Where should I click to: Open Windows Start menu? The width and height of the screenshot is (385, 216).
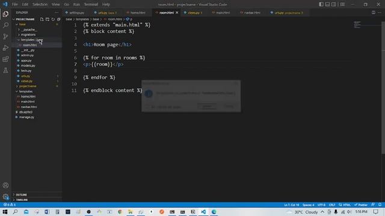tap(5, 212)
